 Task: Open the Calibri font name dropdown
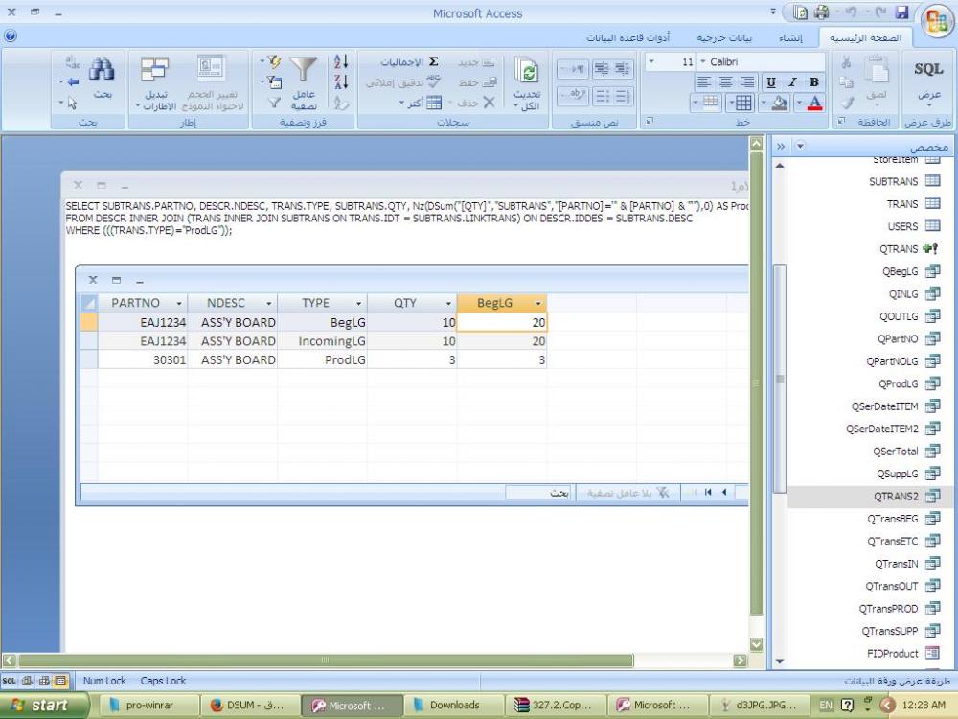(x=702, y=61)
